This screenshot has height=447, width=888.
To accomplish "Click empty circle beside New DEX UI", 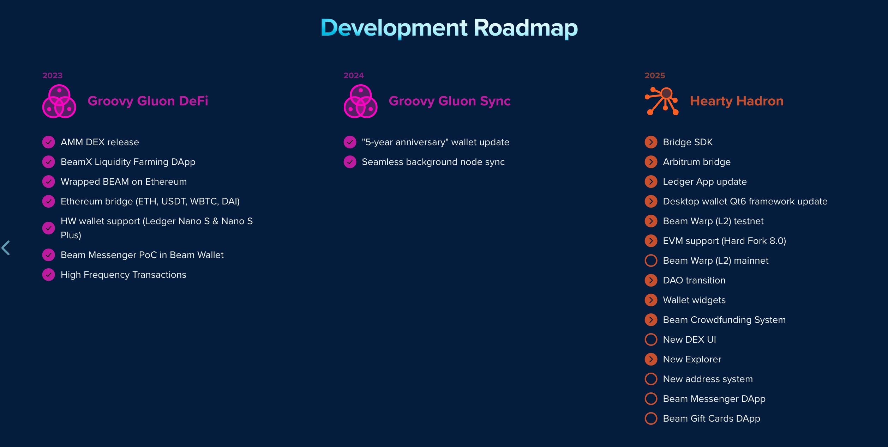I will tap(651, 339).
